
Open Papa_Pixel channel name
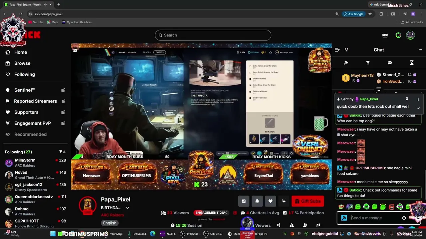click(115, 199)
